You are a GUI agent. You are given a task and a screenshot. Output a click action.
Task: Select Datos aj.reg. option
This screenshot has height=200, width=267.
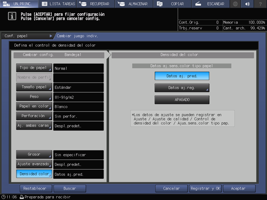182,88
